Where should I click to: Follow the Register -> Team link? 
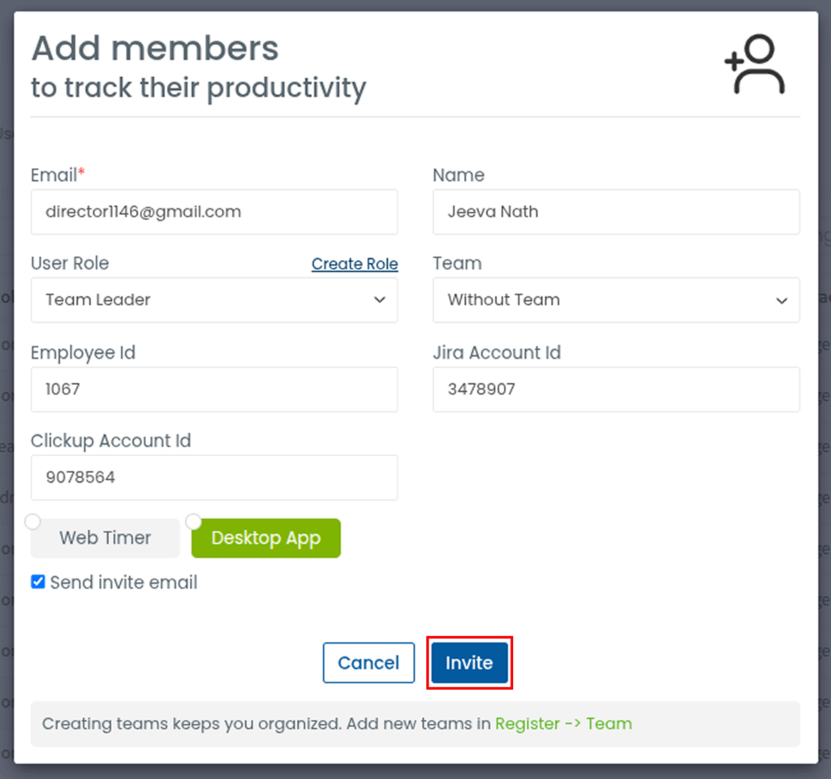[563, 724]
